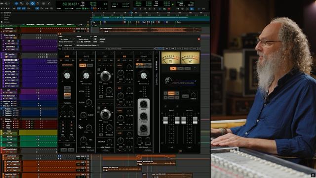Toggle the TONE band button in EQ module
The image size is (316, 178).
click(x=119, y=111)
